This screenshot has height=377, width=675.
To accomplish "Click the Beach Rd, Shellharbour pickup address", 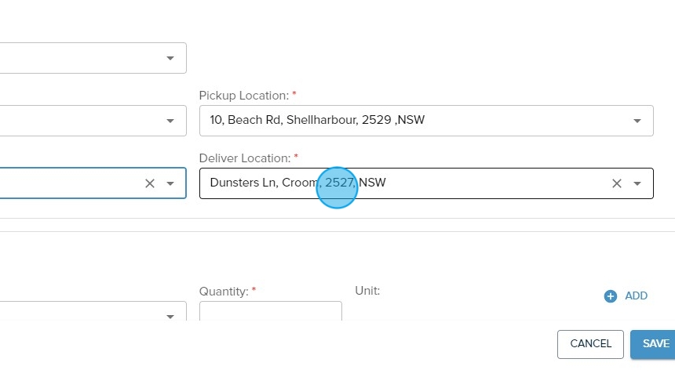I will (x=317, y=121).
